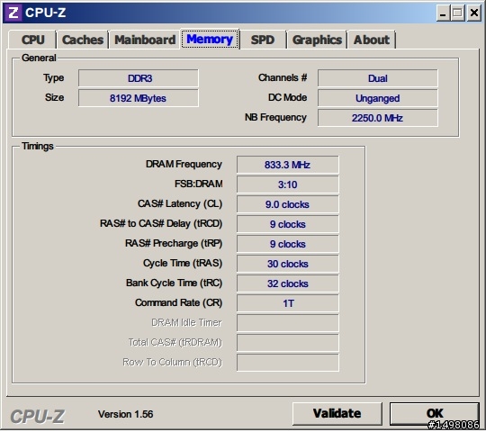Image resolution: width=486 pixels, height=432 pixels.
Task: Click the 833.3 MHz DRAM Frequency value
Action: [x=288, y=165]
